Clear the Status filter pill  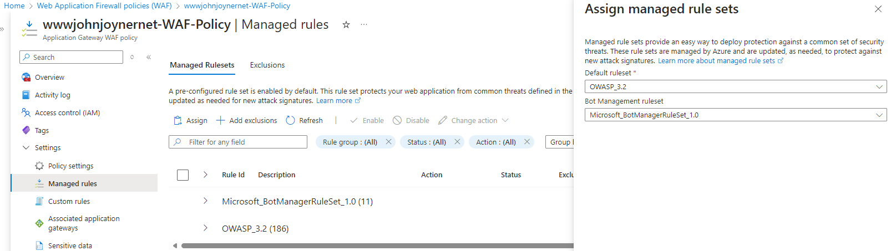(x=458, y=142)
